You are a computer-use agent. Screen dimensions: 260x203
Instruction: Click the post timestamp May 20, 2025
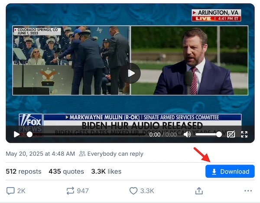point(40,154)
